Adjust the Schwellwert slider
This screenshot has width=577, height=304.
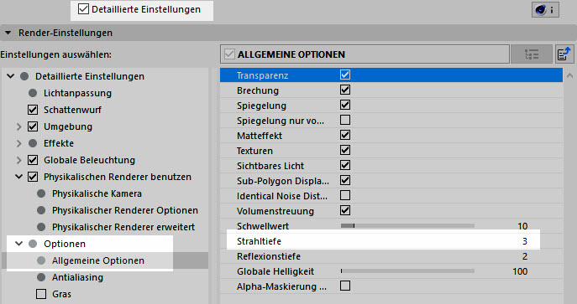(407, 226)
